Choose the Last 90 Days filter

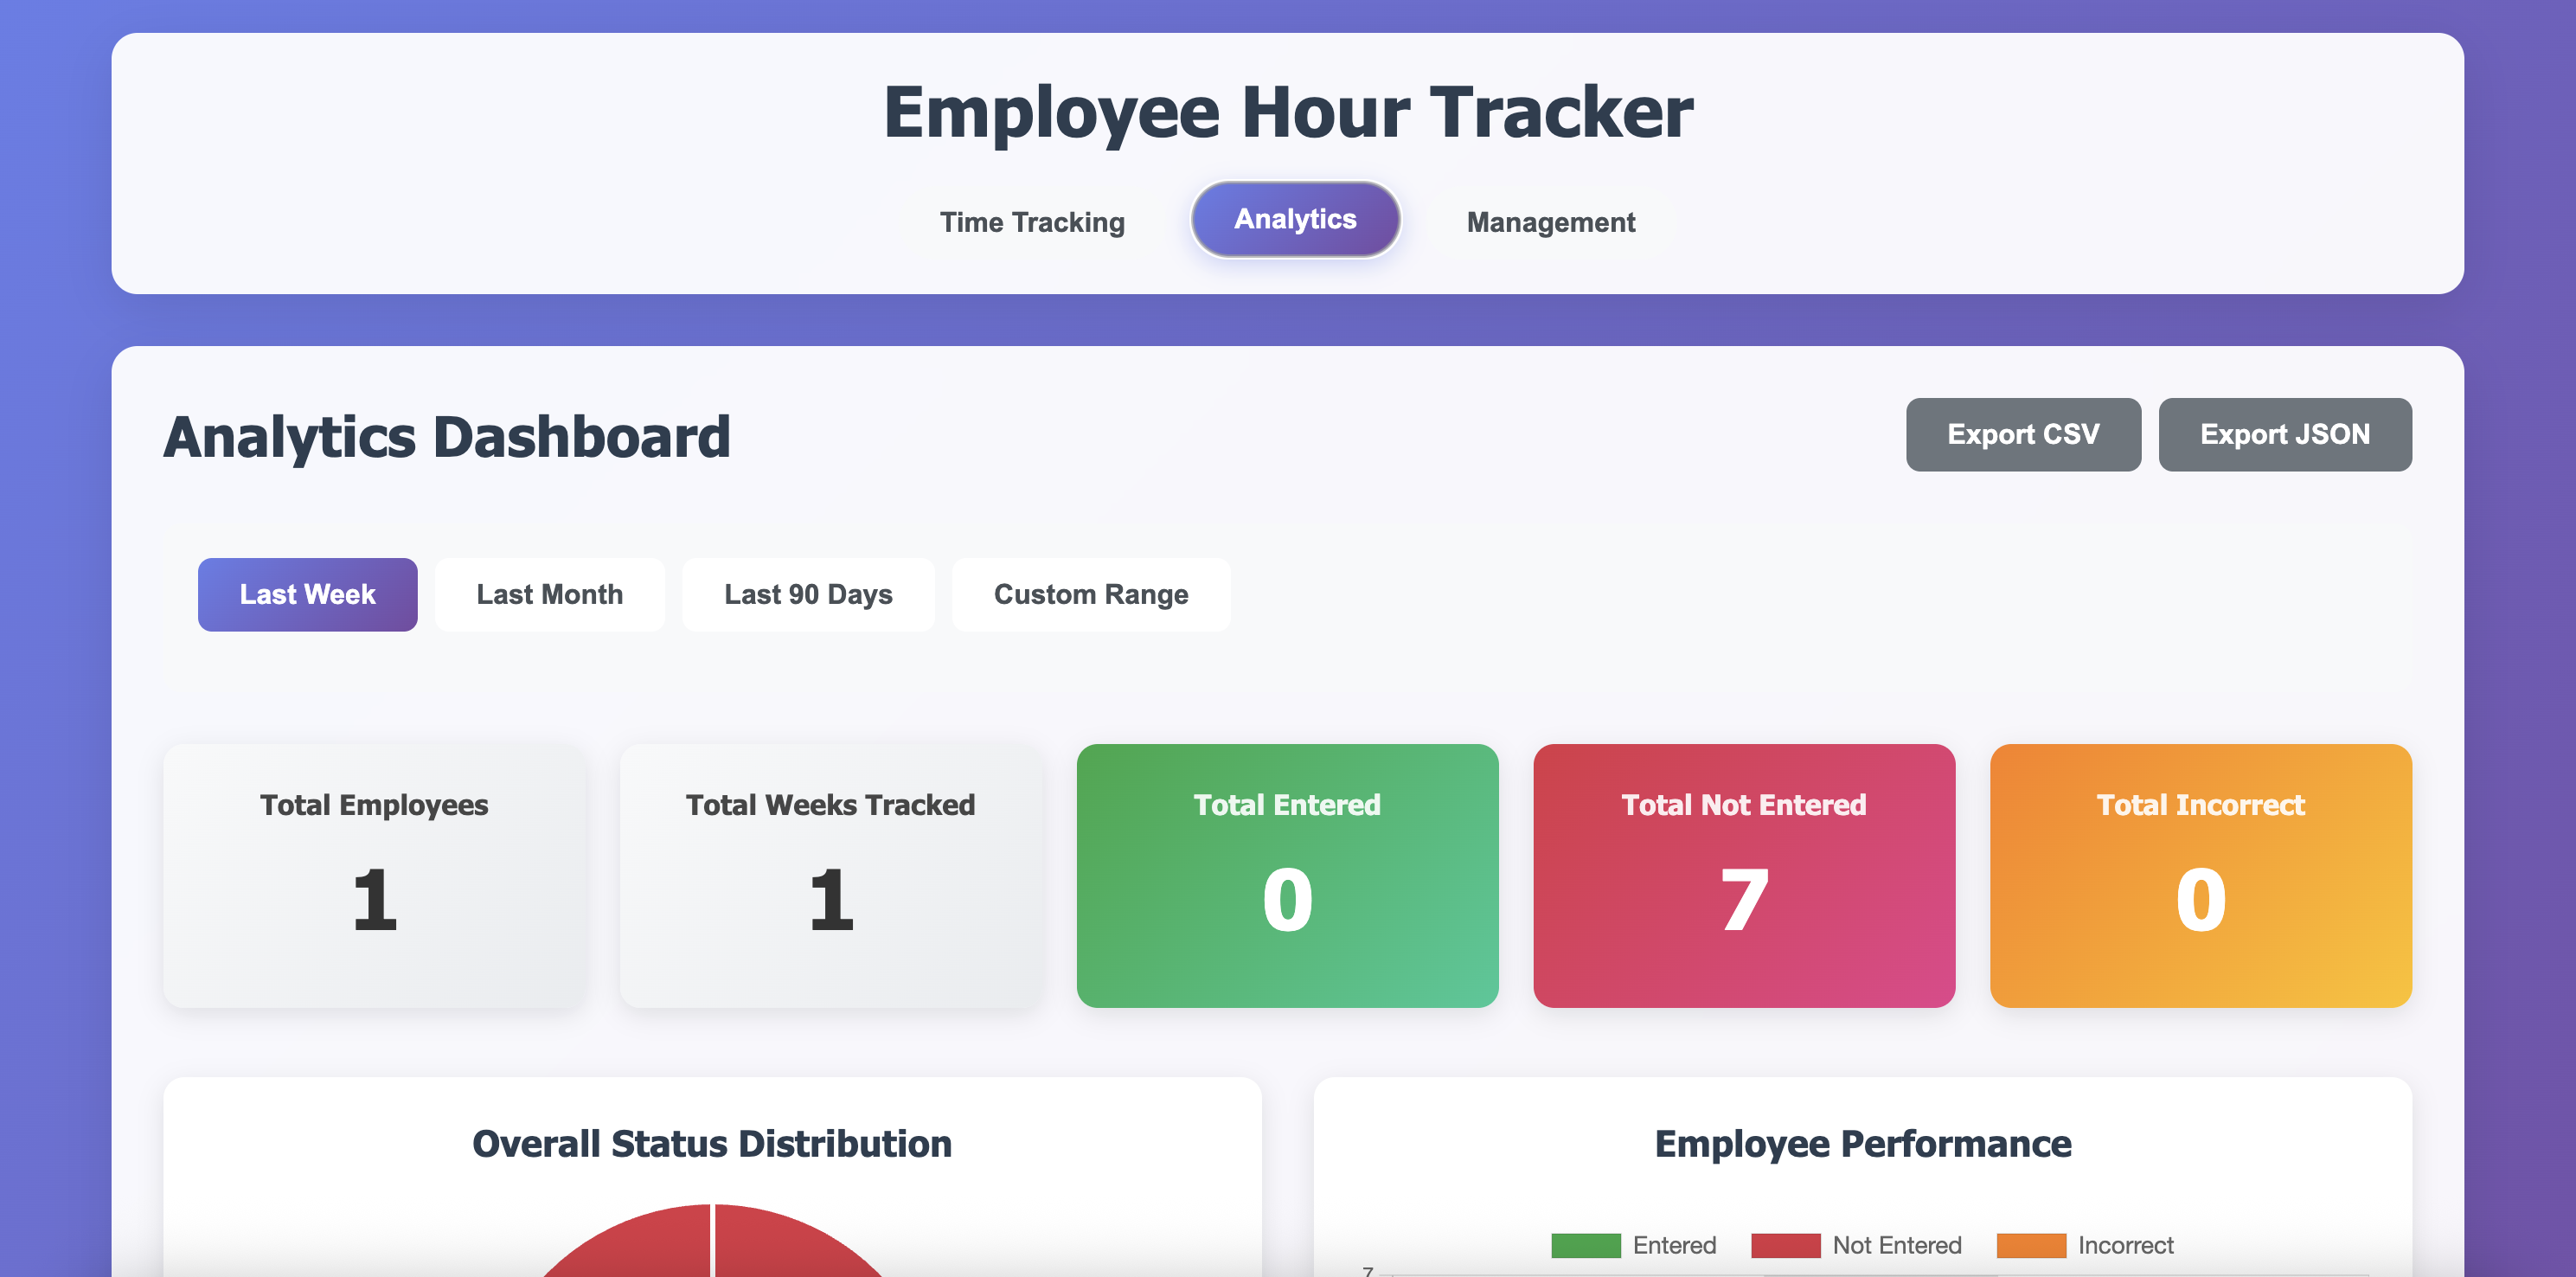pyautogui.click(x=807, y=594)
